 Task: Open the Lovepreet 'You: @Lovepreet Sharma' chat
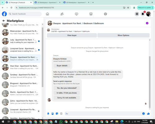pyautogui.click(x=21, y=111)
